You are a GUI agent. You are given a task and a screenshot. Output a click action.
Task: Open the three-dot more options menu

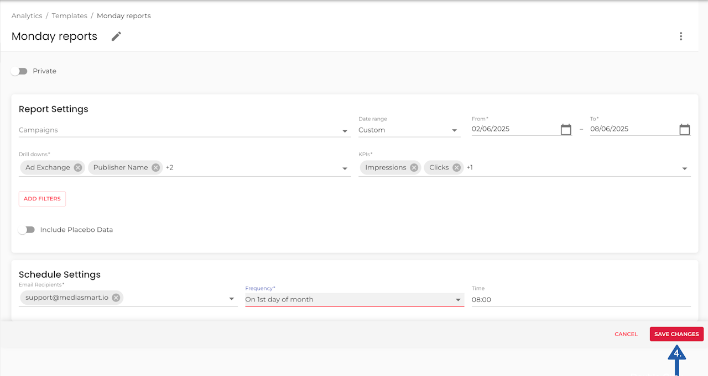tap(681, 36)
